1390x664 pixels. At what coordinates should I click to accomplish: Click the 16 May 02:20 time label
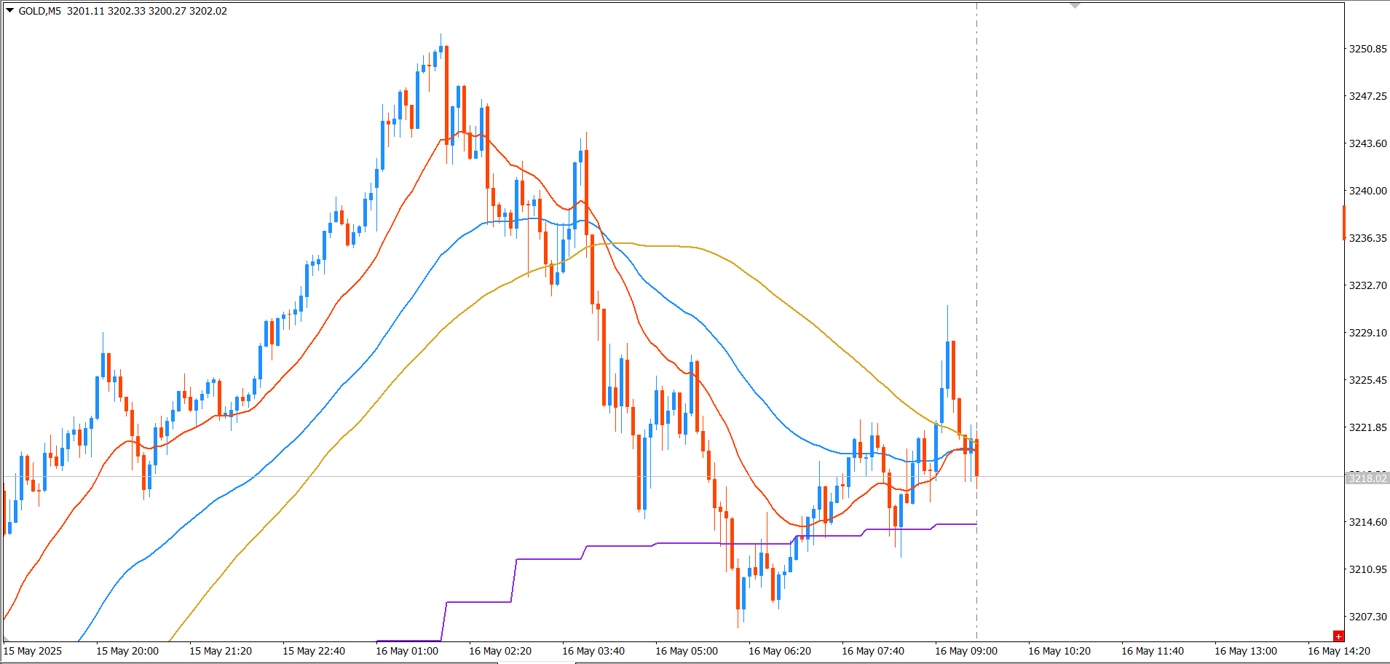[500, 651]
